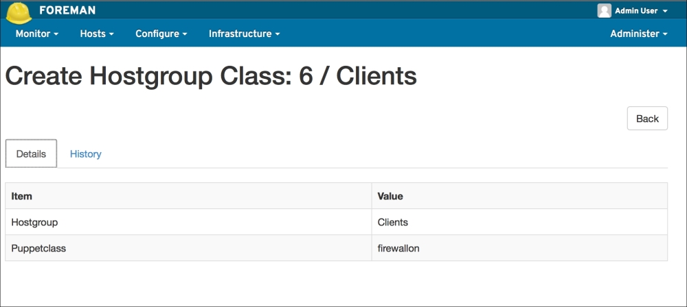The image size is (687, 307).
Task: Click the Value column header
Action: tap(390, 196)
